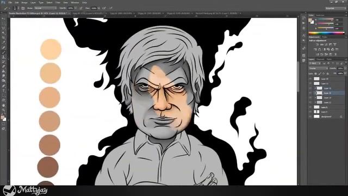Image resolution: width=348 pixels, height=196 pixels.
Task: Select the Eraser tool
Action: tap(4, 66)
